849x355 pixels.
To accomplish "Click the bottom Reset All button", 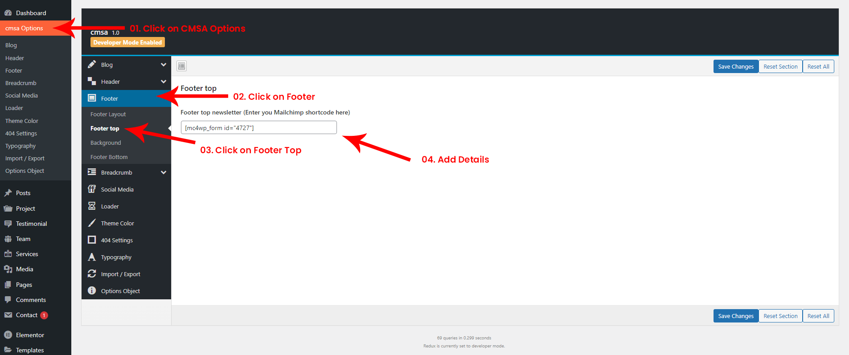I will (x=818, y=316).
